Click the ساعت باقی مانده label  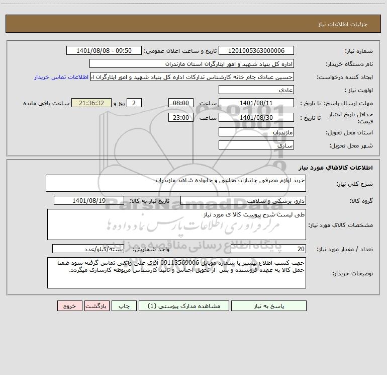click(x=46, y=103)
